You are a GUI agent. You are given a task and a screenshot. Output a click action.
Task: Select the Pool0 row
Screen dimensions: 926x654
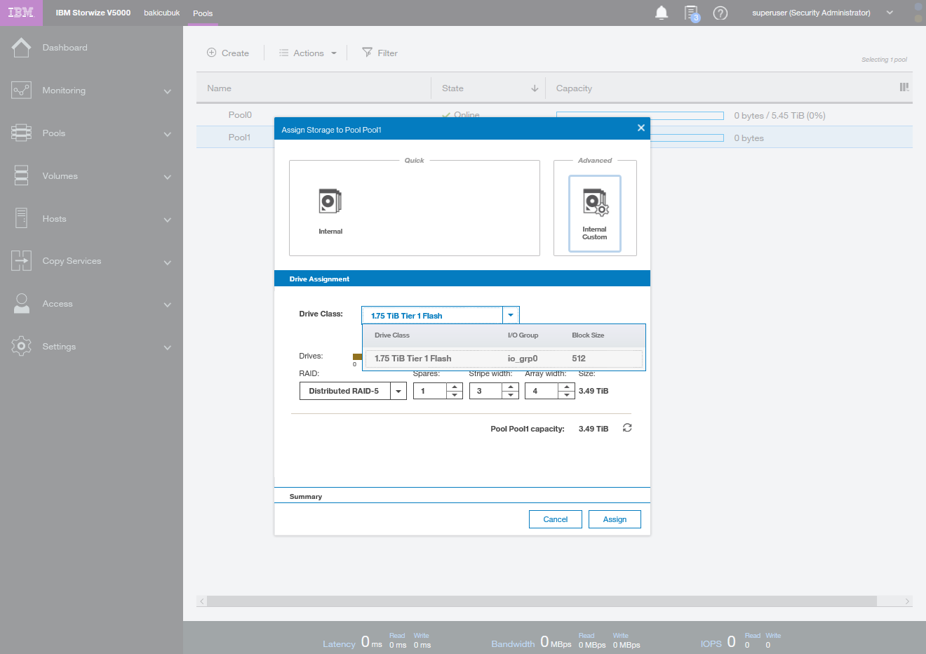click(554, 115)
